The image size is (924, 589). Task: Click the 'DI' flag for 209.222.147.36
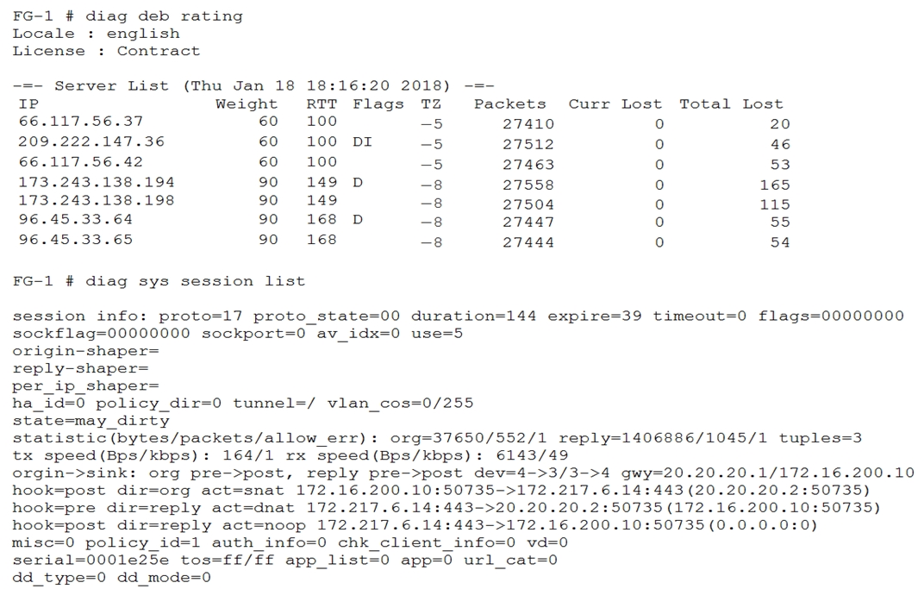pos(362,141)
